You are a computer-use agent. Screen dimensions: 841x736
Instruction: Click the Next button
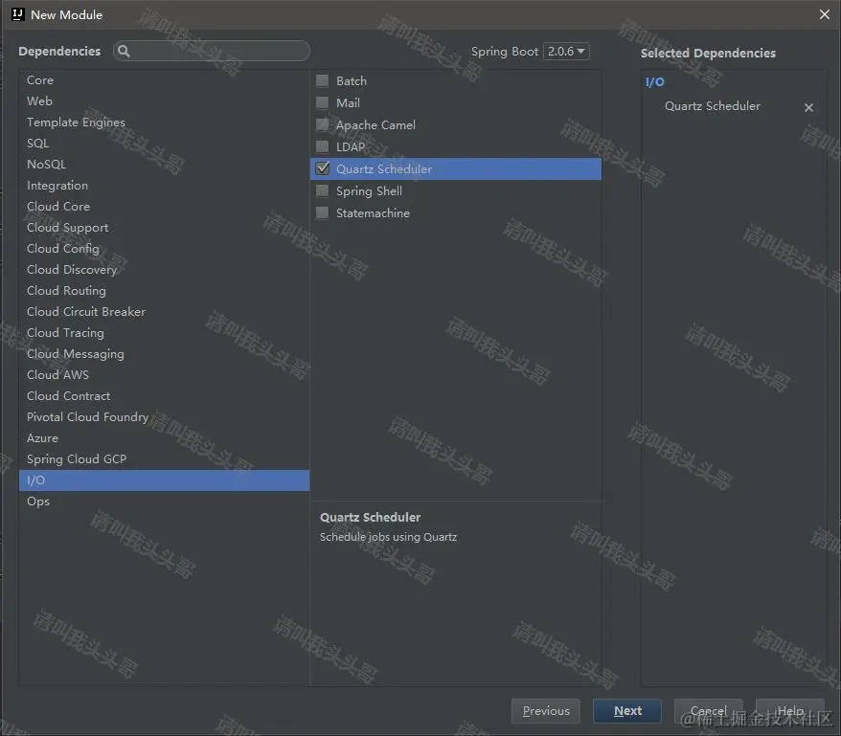pos(627,711)
